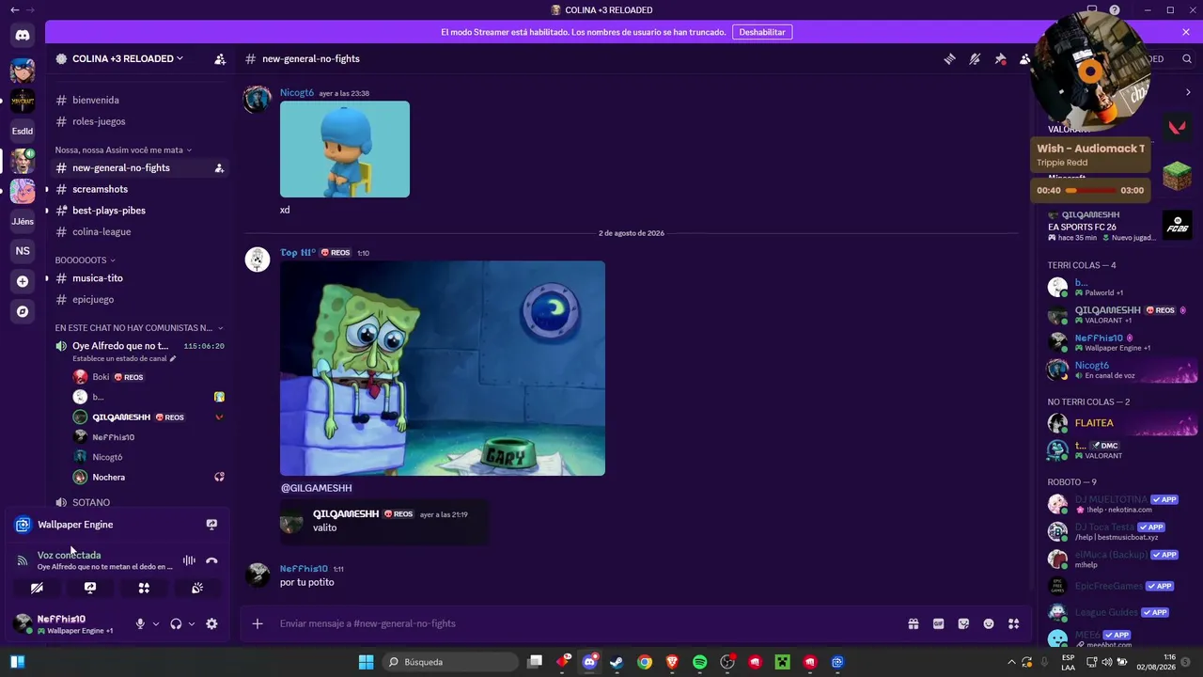
Task: Open NeFFhis10's profile from last message
Action: (x=304, y=569)
